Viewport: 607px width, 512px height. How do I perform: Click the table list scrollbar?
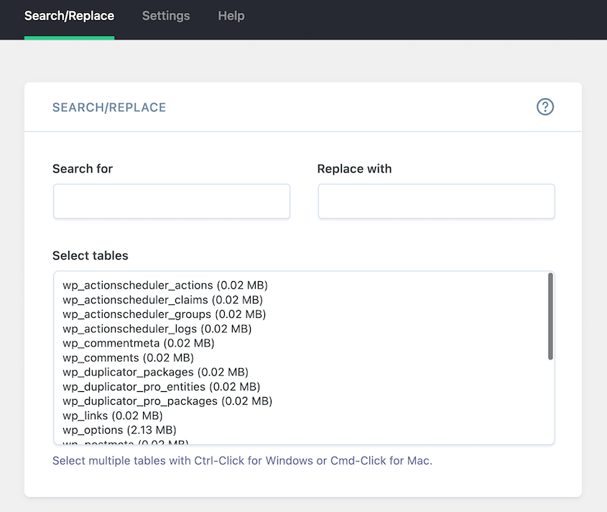[x=551, y=316]
